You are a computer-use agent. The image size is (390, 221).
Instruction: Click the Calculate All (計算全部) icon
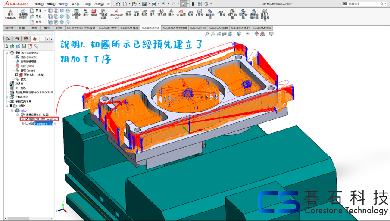click(x=76, y=14)
